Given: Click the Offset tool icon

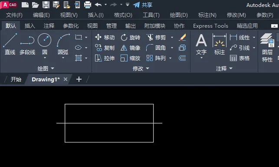Looking at the screenshot, I should pos(182,58).
